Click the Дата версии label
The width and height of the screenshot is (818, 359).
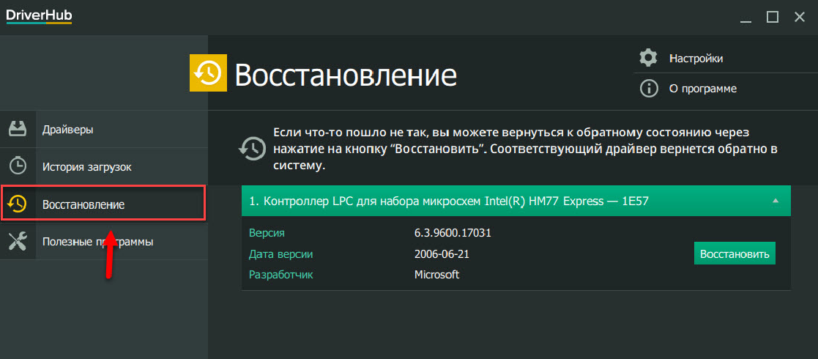(280, 253)
